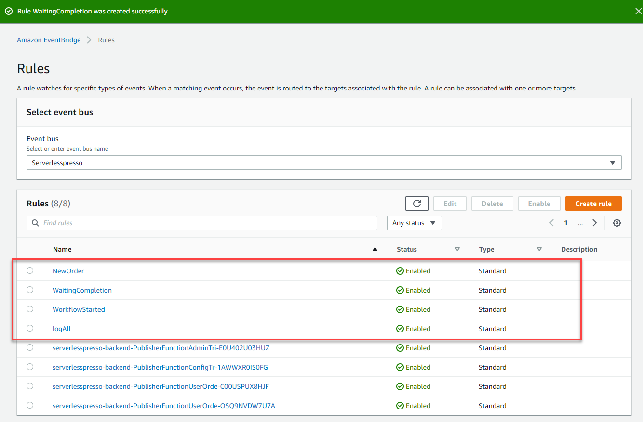The width and height of the screenshot is (643, 422).
Task: Open serverlesspresso-backend-PublisherFunctionUserOrde-OSQ9NVDW7U7A rule
Action: coord(164,406)
